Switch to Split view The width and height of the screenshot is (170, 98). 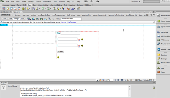pos(10,19)
